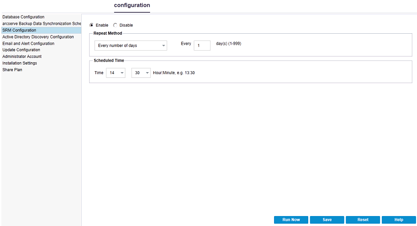
Task: Click the Run Now button
Action: pos(291,220)
